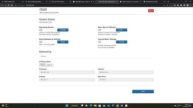Focus the Gateway field

pos(67,80)
